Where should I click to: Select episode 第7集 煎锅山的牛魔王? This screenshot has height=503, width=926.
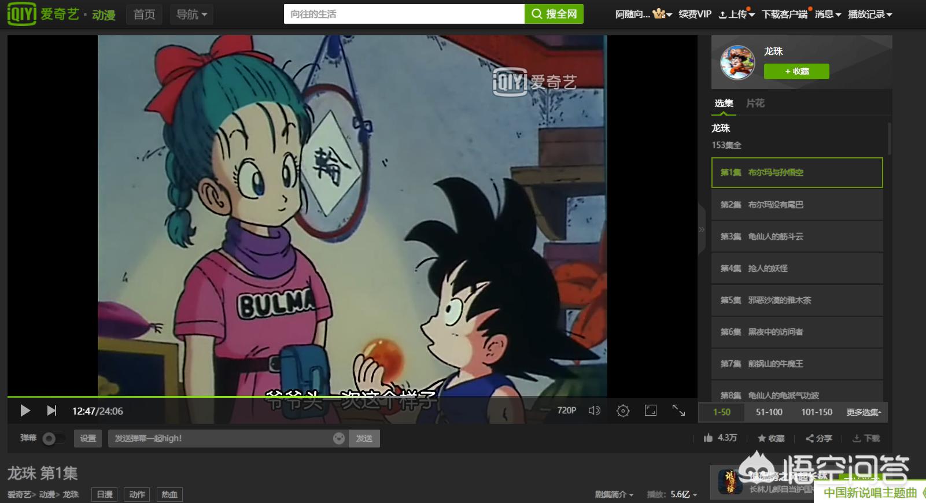coord(797,364)
